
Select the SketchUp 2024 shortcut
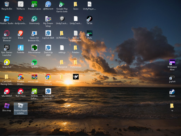[x=48, y=48]
